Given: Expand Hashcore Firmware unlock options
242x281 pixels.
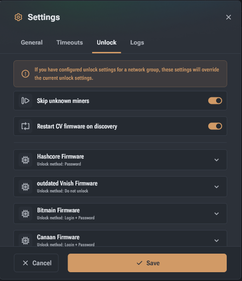Looking at the screenshot, I should (217, 160).
